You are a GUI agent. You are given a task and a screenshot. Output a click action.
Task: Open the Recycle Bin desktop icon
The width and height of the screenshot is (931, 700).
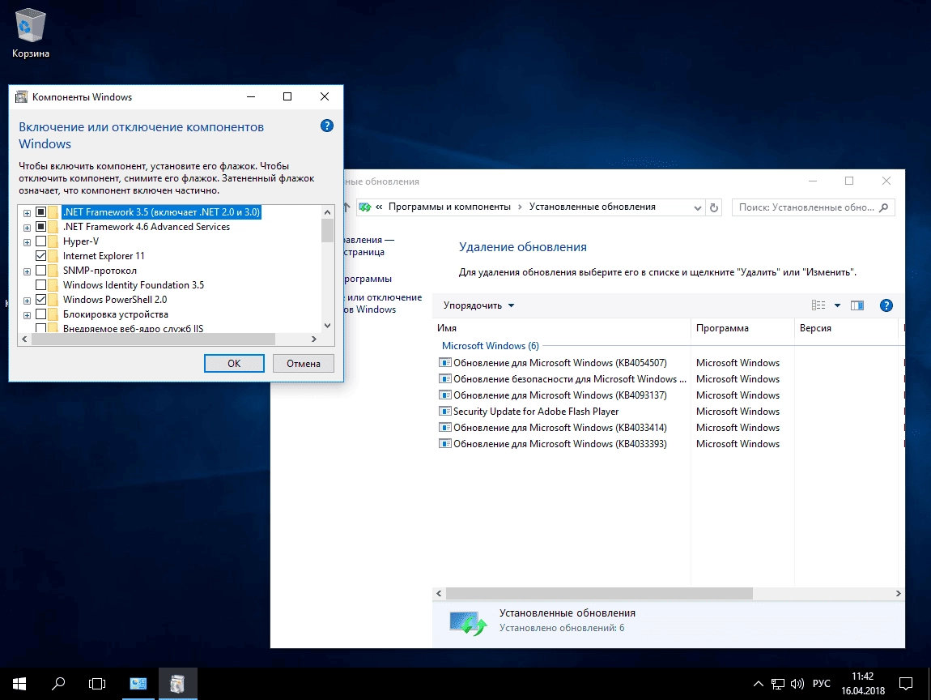pos(30,33)
